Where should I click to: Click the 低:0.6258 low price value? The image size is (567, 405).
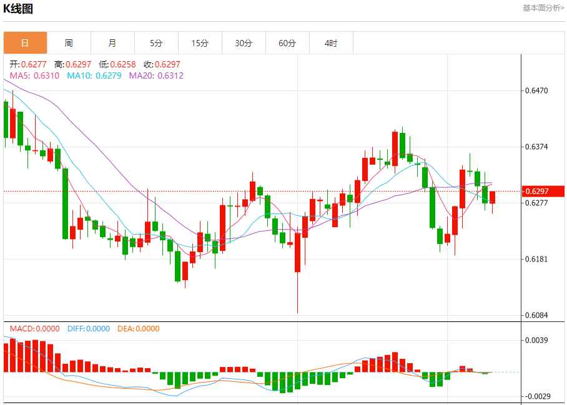pyautogui.click(x=117, y=64)
